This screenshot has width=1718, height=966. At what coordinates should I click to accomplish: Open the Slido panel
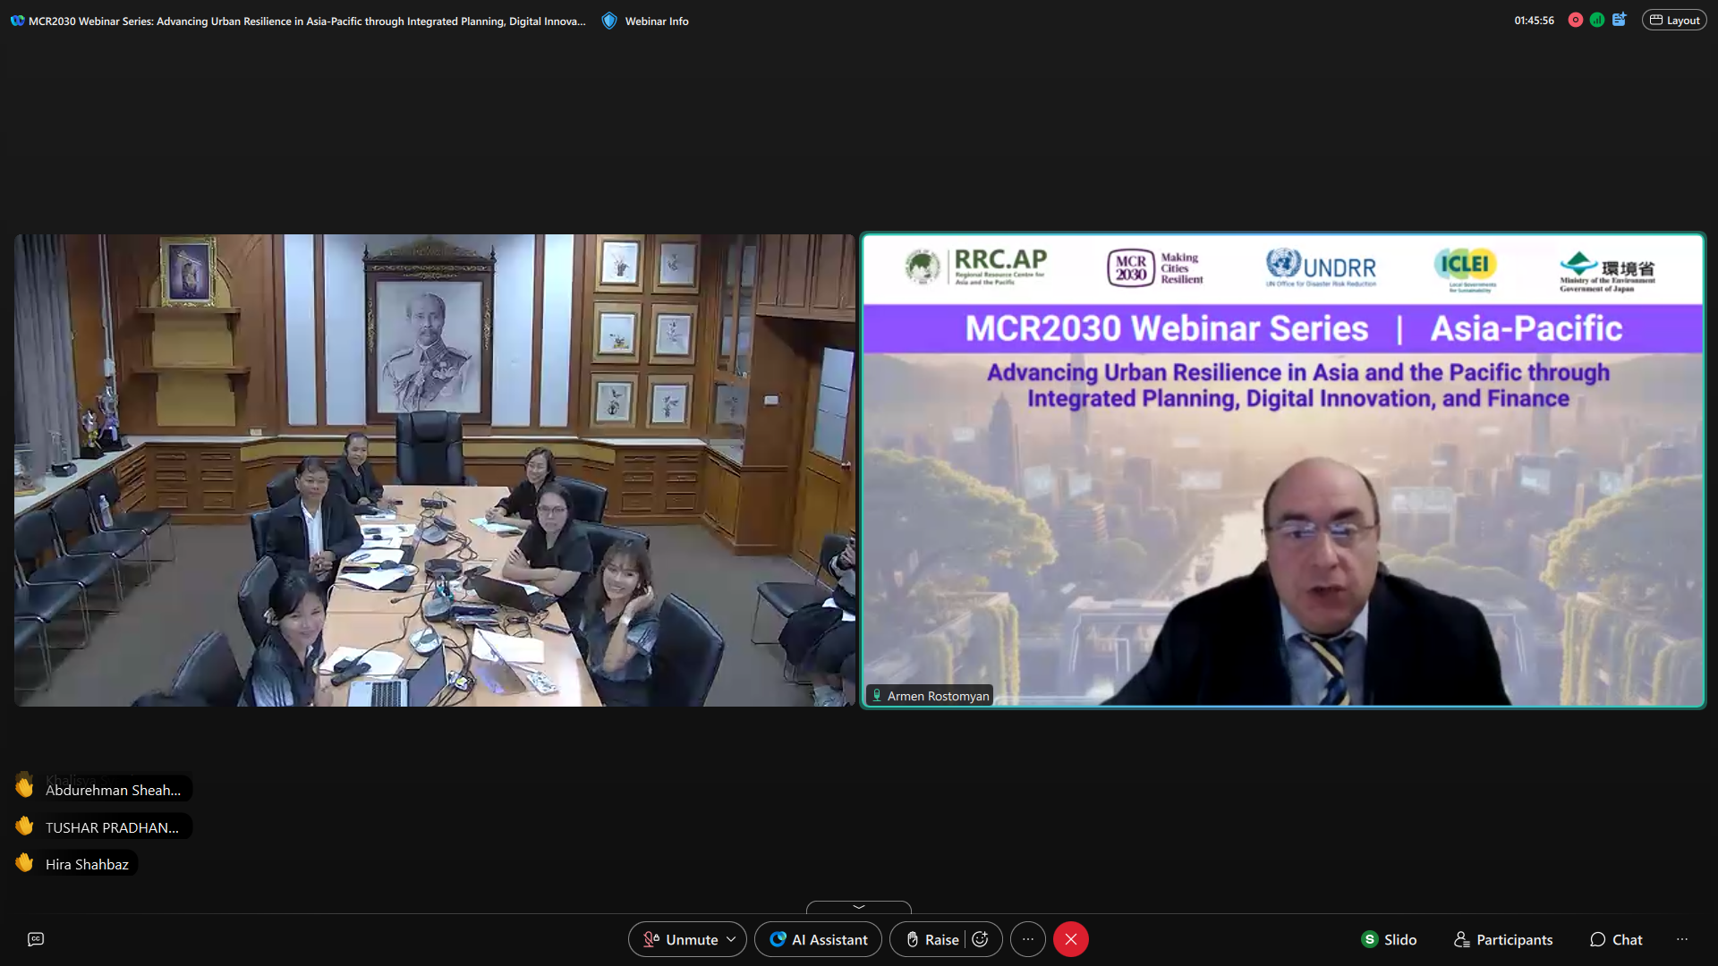[x=1389, y=939]
